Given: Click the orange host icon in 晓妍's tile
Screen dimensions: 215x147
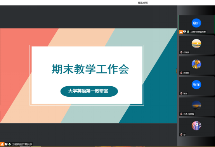Looking at the screenshot, I should click(x=181, y=32).
